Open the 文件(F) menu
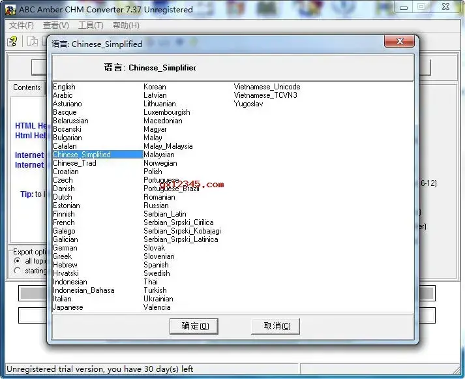Viewport: 465px width, 379px height. coord(22,25)
